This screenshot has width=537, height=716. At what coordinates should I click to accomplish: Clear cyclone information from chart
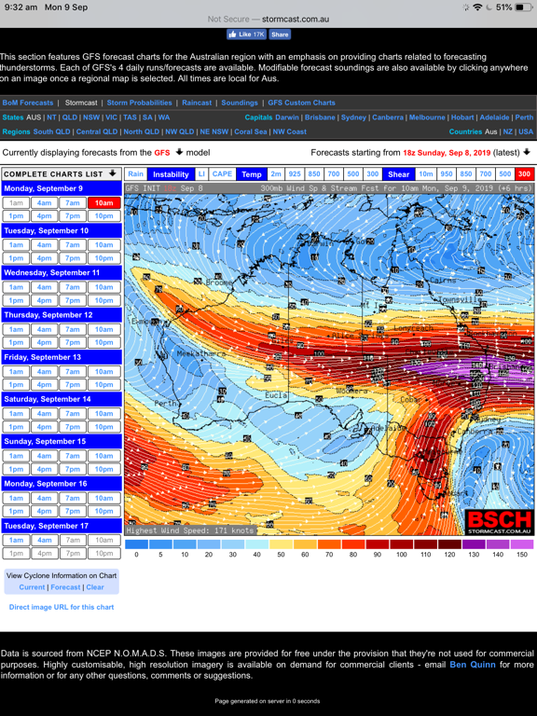(95, 587)
